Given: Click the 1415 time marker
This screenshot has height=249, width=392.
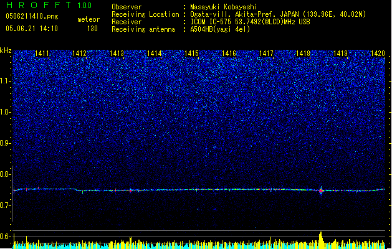Looking at the screenshot, I should pos(191,54).
